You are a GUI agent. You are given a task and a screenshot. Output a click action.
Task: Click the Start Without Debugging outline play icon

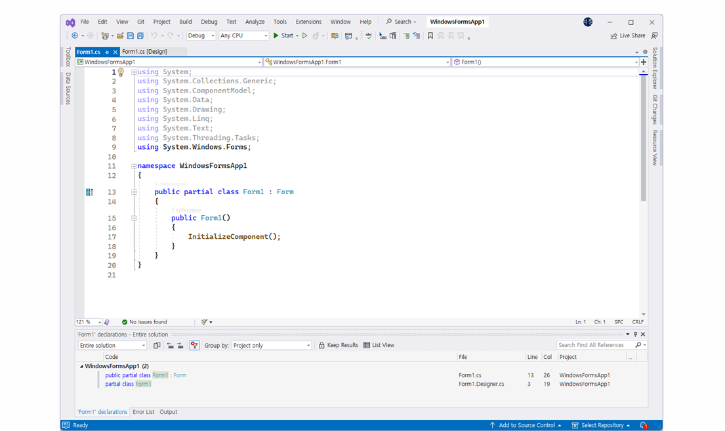(304, 35)
